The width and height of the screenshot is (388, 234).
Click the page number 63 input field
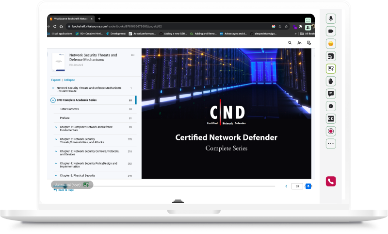point(297,186)
